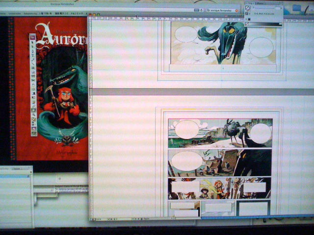Click the view mode button at toolbox bottom
Viewport: 314px width, 235px height.
pos(34,133)
